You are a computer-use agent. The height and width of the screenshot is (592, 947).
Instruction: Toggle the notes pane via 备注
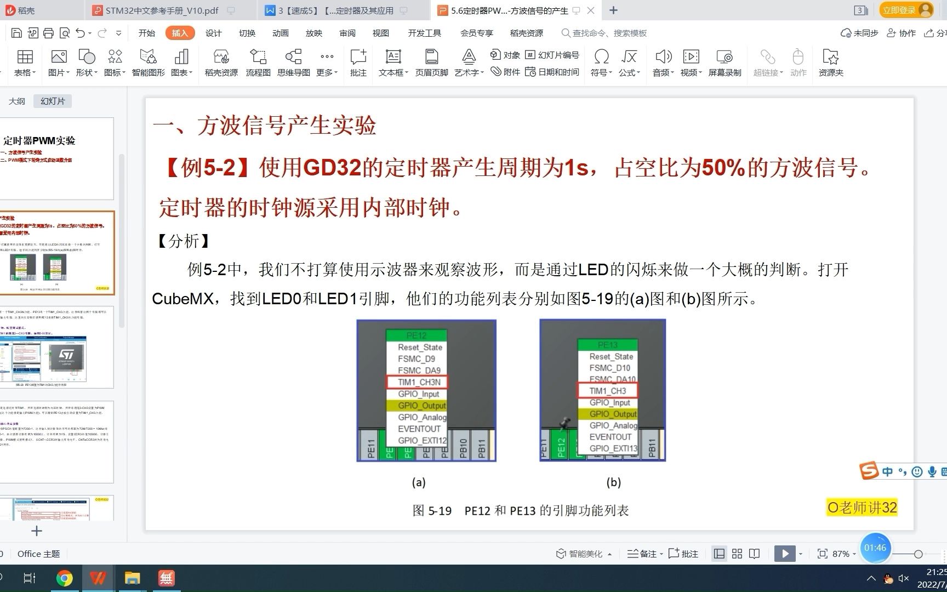642,554
